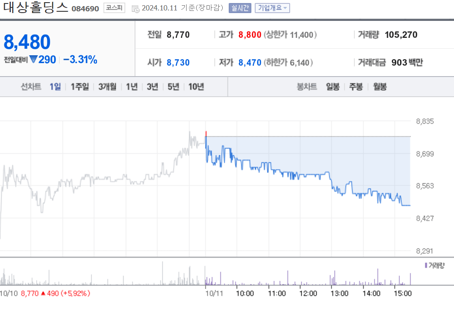Switch to the 일봉 candle chart

[x=333, y=87]
